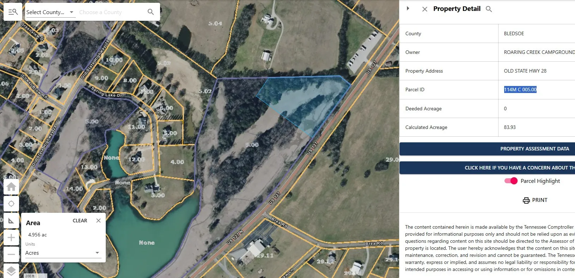Viewport: 575px width, 278px height.
Task: Dismiss the Area measurement box
Action: [x=98, y=221]
